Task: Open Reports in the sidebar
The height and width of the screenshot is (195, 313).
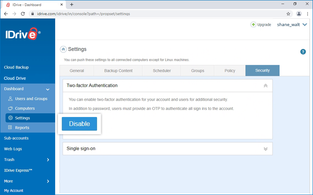Action: [22, 128]
